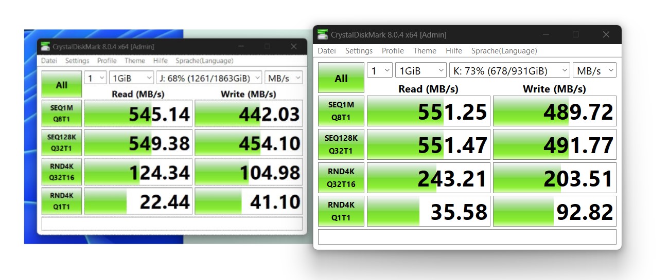Click the comment text field in left window
This screenshot has height=280, width=669.
[x=172, y=223]
